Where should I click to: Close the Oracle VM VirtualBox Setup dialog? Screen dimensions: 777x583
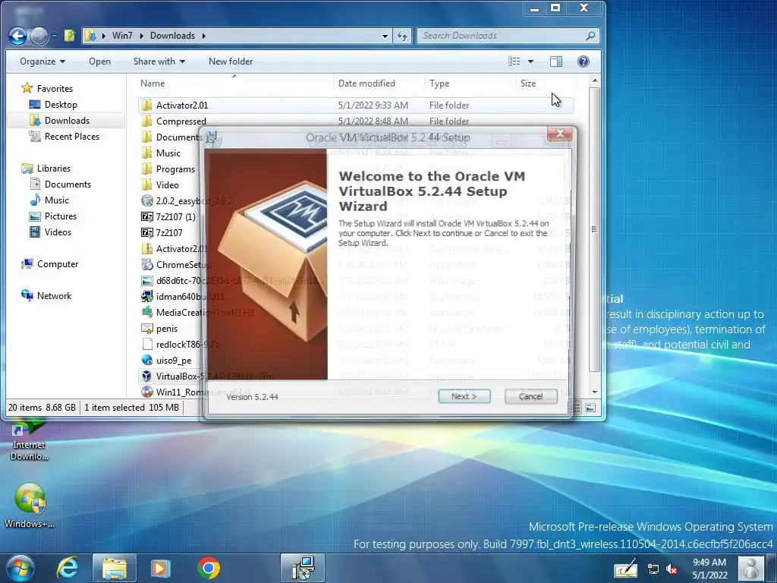point(560,133)
